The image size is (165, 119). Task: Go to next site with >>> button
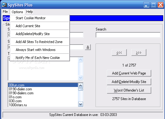139,52
